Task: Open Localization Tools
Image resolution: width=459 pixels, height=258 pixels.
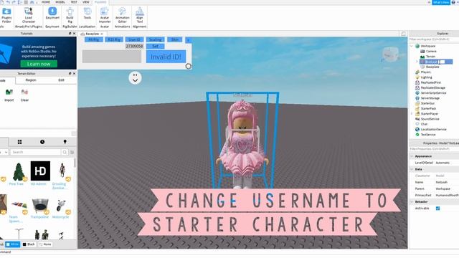Action: 87,14
